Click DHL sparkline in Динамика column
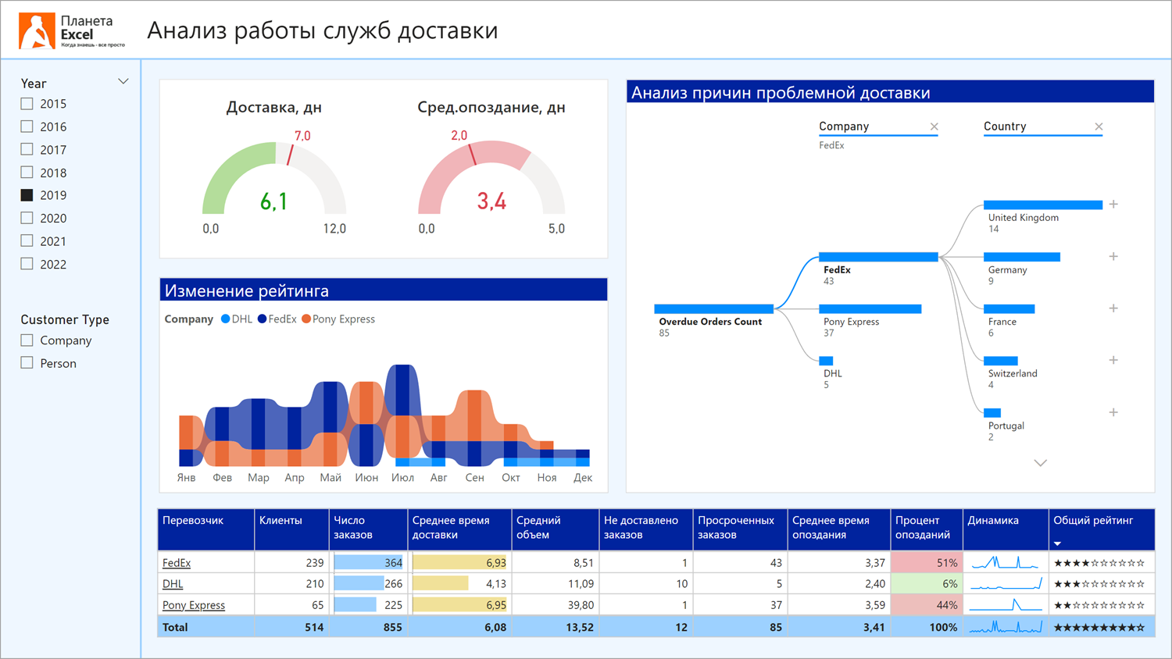1172x659 pixels. tap(1006, 583)
